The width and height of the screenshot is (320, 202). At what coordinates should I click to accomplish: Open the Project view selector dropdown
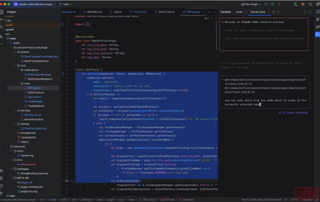(x=13, y=12)
